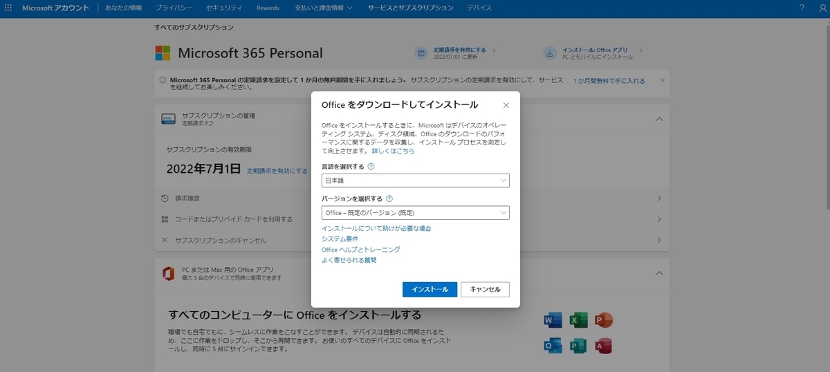Open the app launcher waffle icon
This screenshot has height=372, width=830.
8,8
